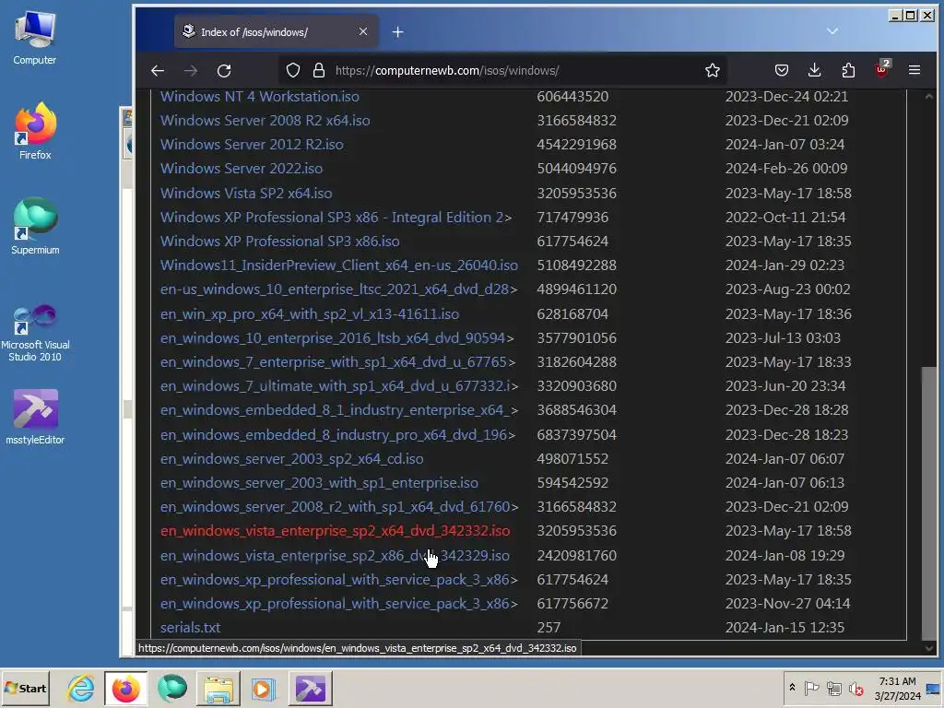Open tracking protection shield in address bar
The height and width of the screenshot is (708, 944).
click(292, 70)
